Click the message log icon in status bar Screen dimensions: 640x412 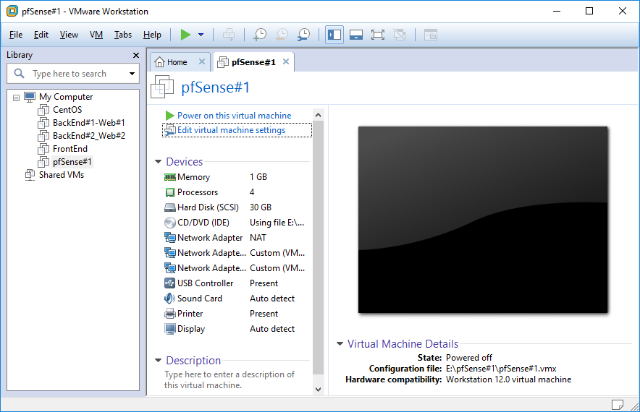click(x=617, y=404)
